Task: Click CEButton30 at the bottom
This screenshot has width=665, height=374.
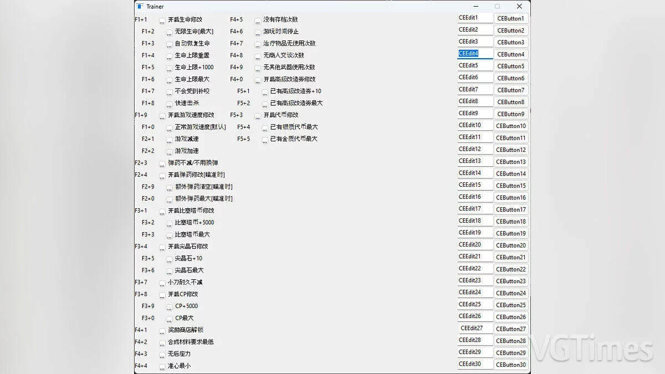Action: (510, 365)
